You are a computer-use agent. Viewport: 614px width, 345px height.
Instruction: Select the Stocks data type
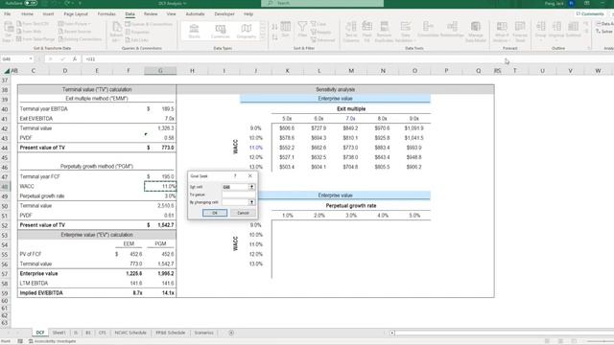[x=194, y=31]
